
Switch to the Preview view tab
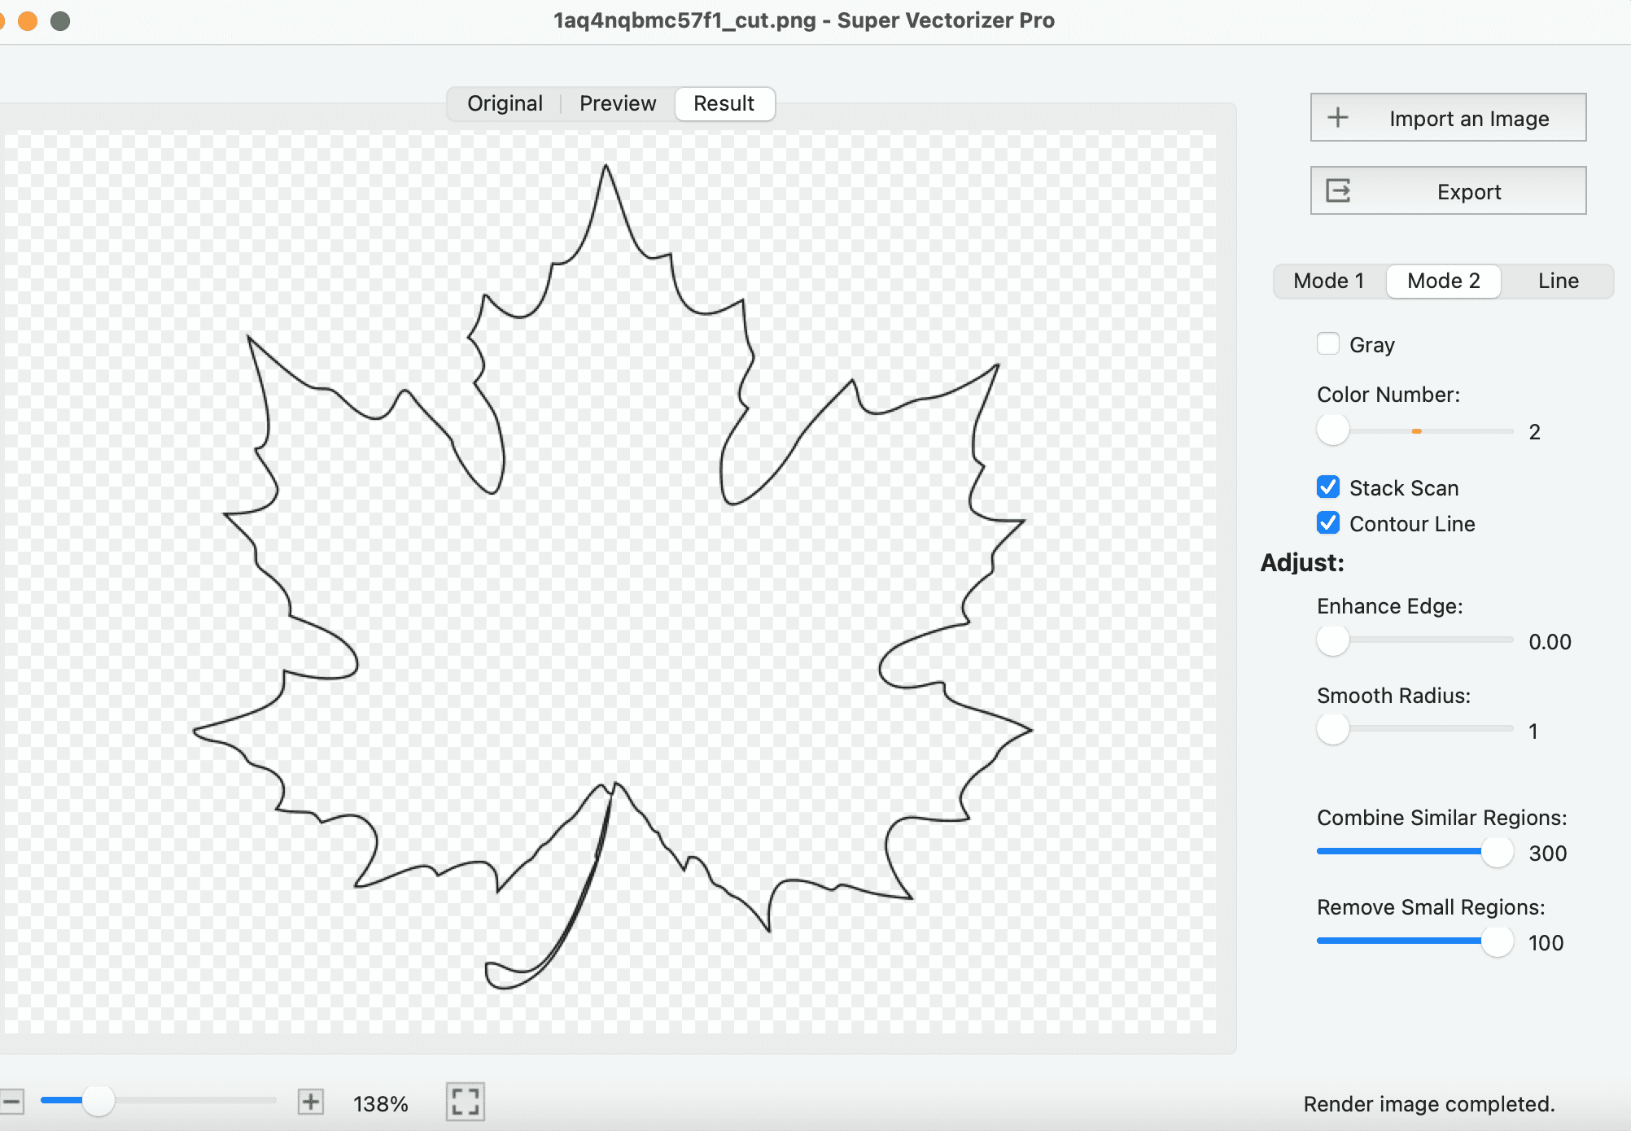(618, 103)
